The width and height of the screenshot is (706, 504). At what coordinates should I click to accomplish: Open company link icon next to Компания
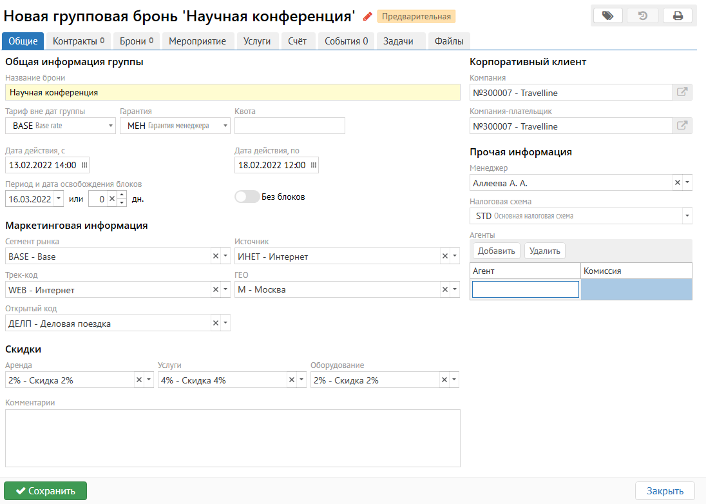point(682,92)
